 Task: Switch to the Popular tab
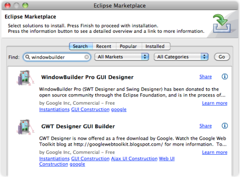tap(128, 46)
